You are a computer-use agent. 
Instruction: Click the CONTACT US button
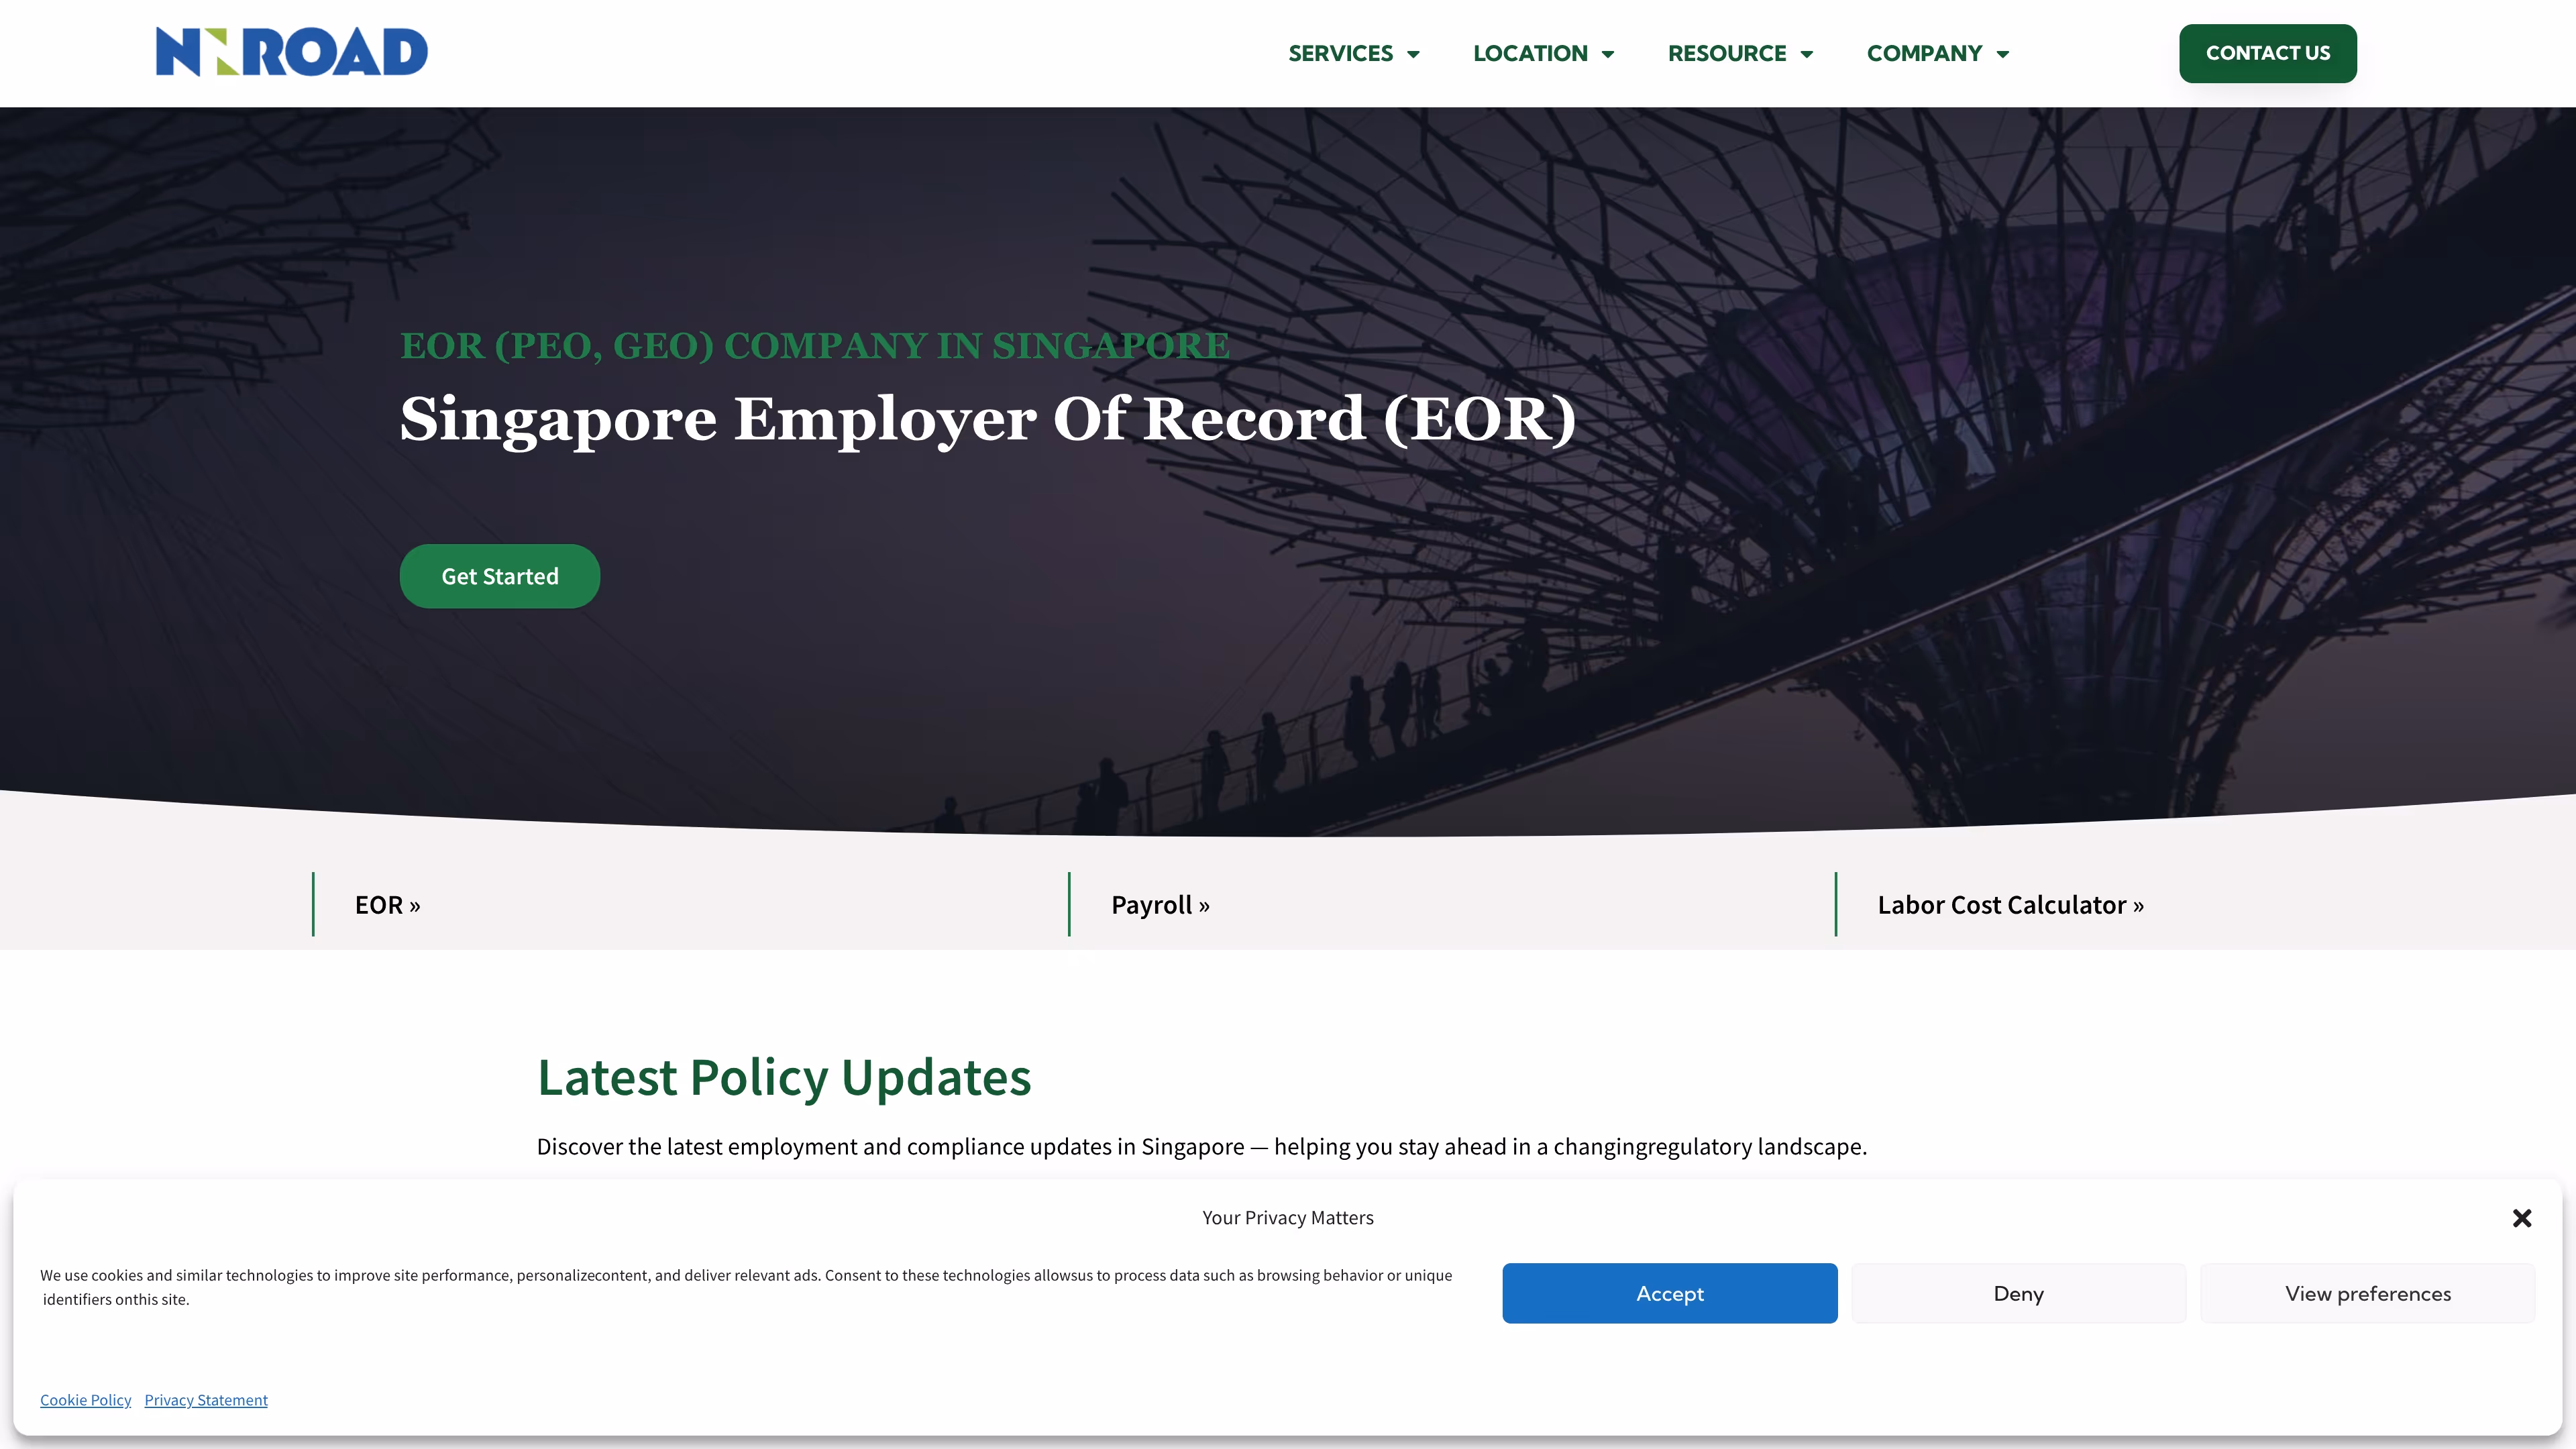(x=2267, y=53)
